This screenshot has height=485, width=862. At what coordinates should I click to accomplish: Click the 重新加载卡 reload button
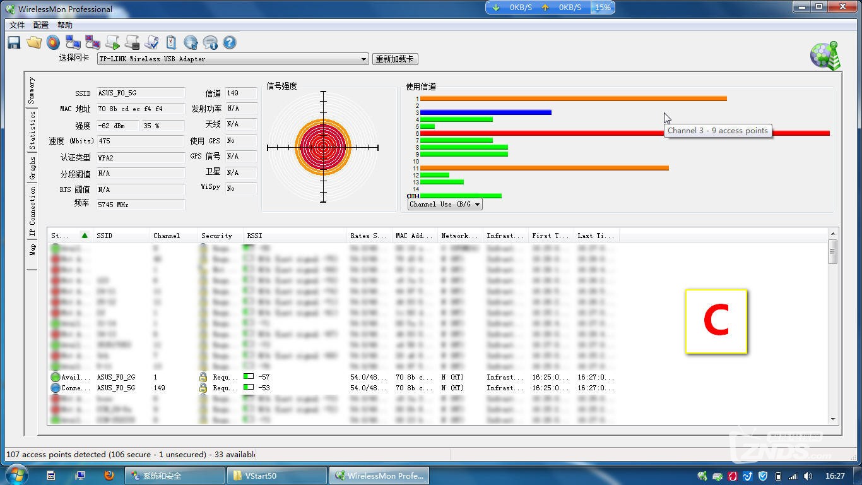395,59
